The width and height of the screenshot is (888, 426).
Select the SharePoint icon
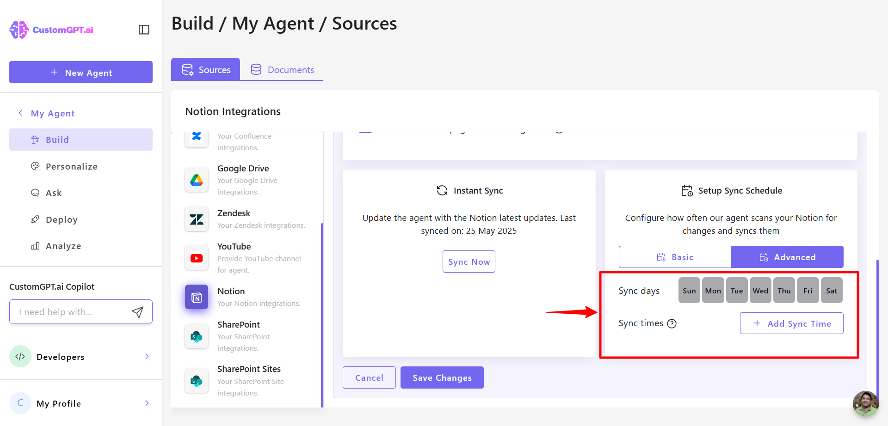(197, 336)
